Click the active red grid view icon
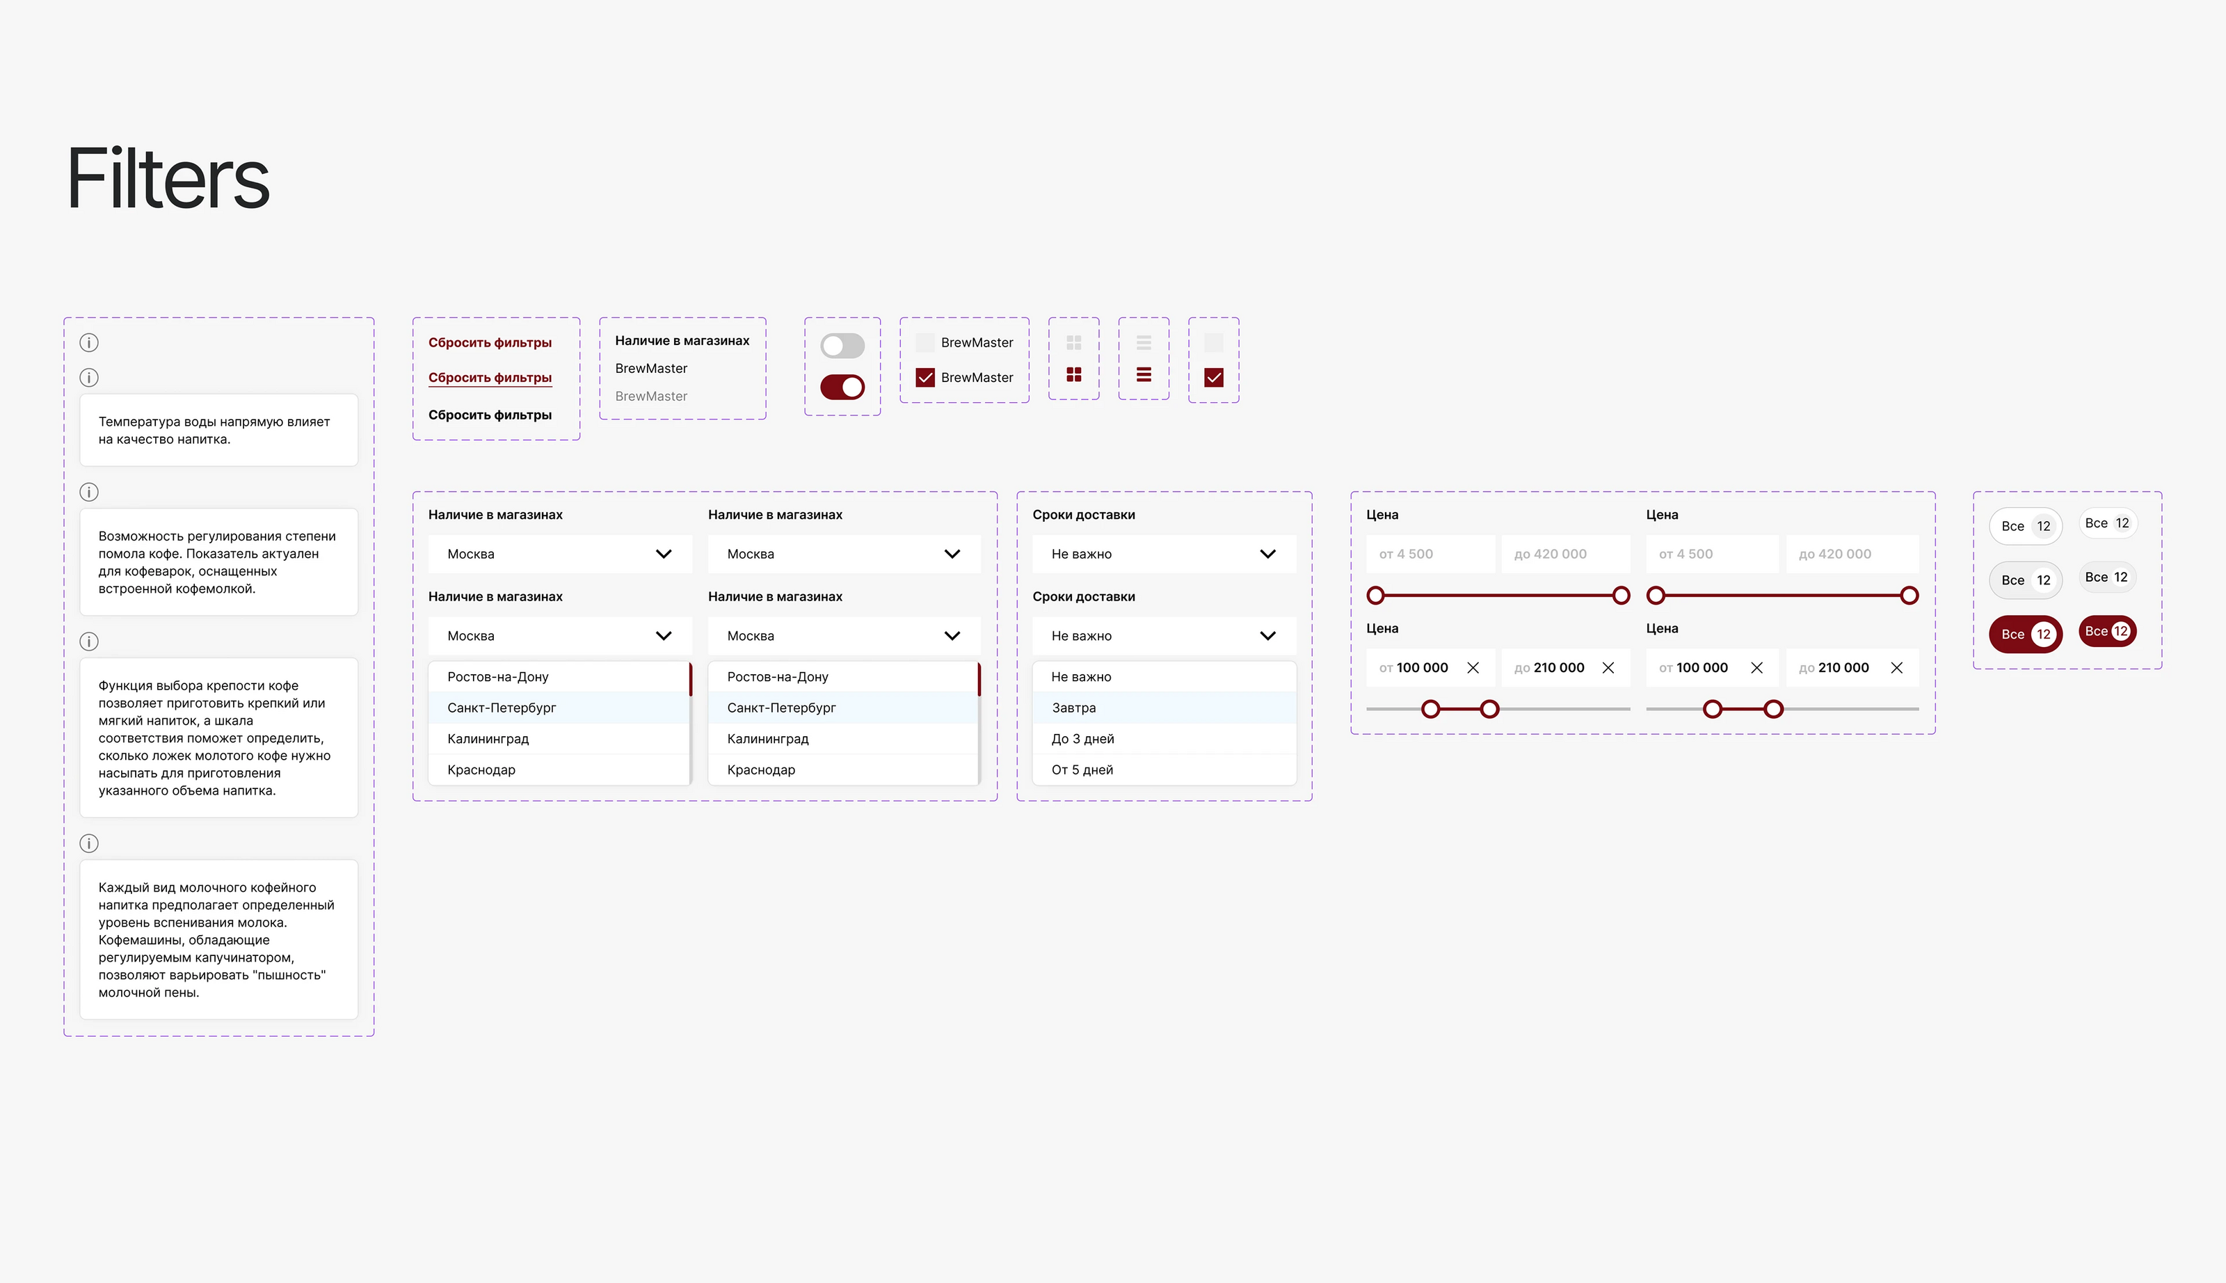This screenshot has height=1283, width=2226. pyautogui.click(x=1073, y=376)
